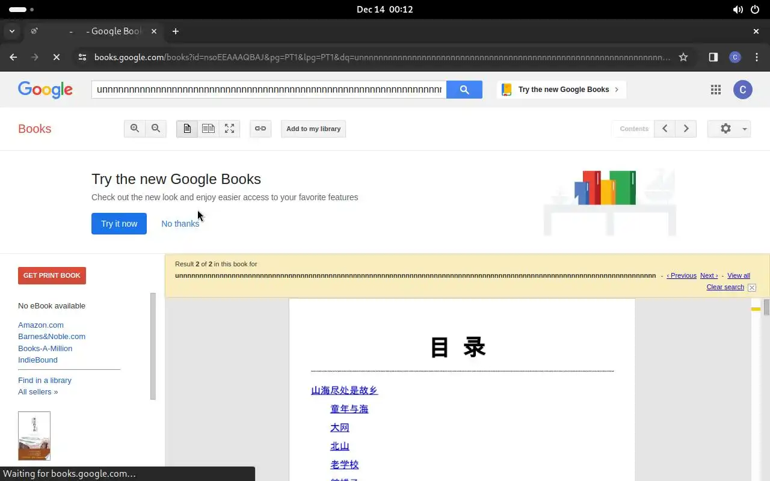Click the Google logo

(x=45, y=90)
